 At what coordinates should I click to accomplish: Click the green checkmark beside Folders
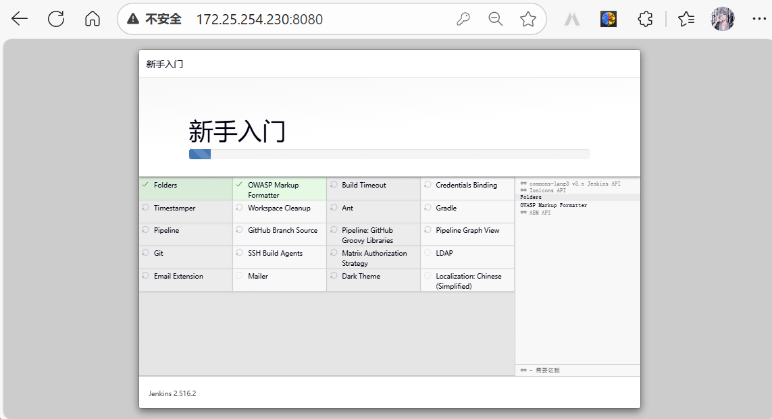pos(145,185)
